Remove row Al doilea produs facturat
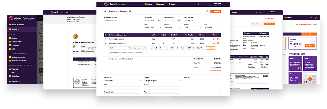This screenshot has height=109, width=327. coord(218,43)
